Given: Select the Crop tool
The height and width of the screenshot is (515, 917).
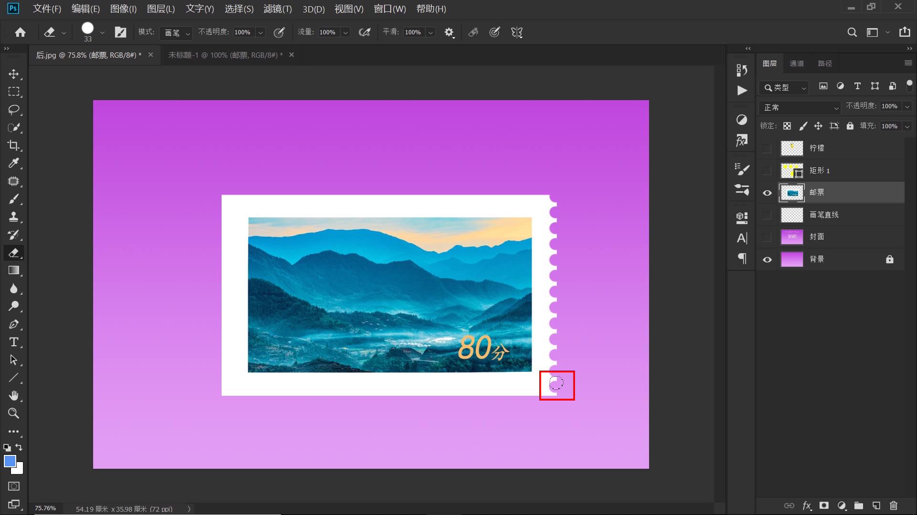Looking at the screenshot, I should (13, 145).
